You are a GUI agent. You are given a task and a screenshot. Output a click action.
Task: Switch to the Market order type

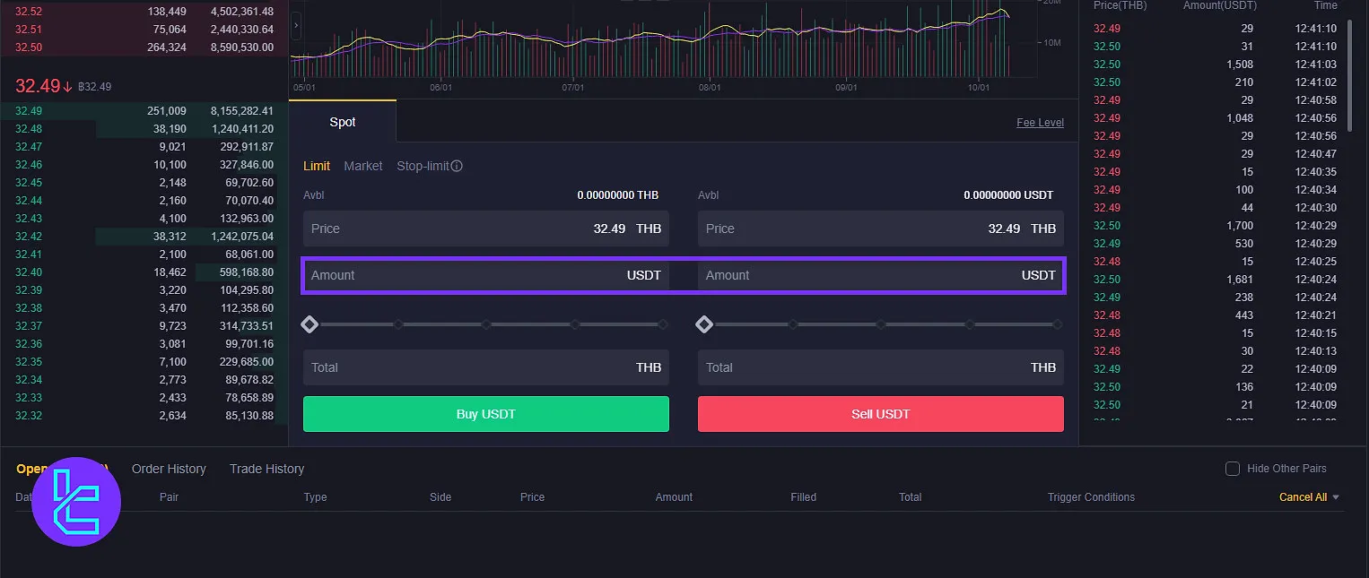362,166
